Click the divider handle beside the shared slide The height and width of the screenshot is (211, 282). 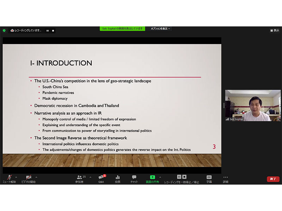click(223, 105)
